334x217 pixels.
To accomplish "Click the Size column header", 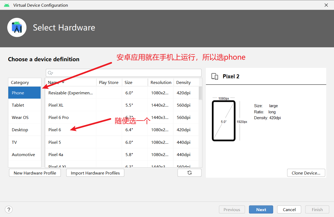I will tap(135, 82).
